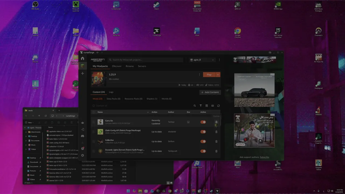Click the grid view icon above mods list
This screenshot has width=345, height=194.
pos(206,106)
